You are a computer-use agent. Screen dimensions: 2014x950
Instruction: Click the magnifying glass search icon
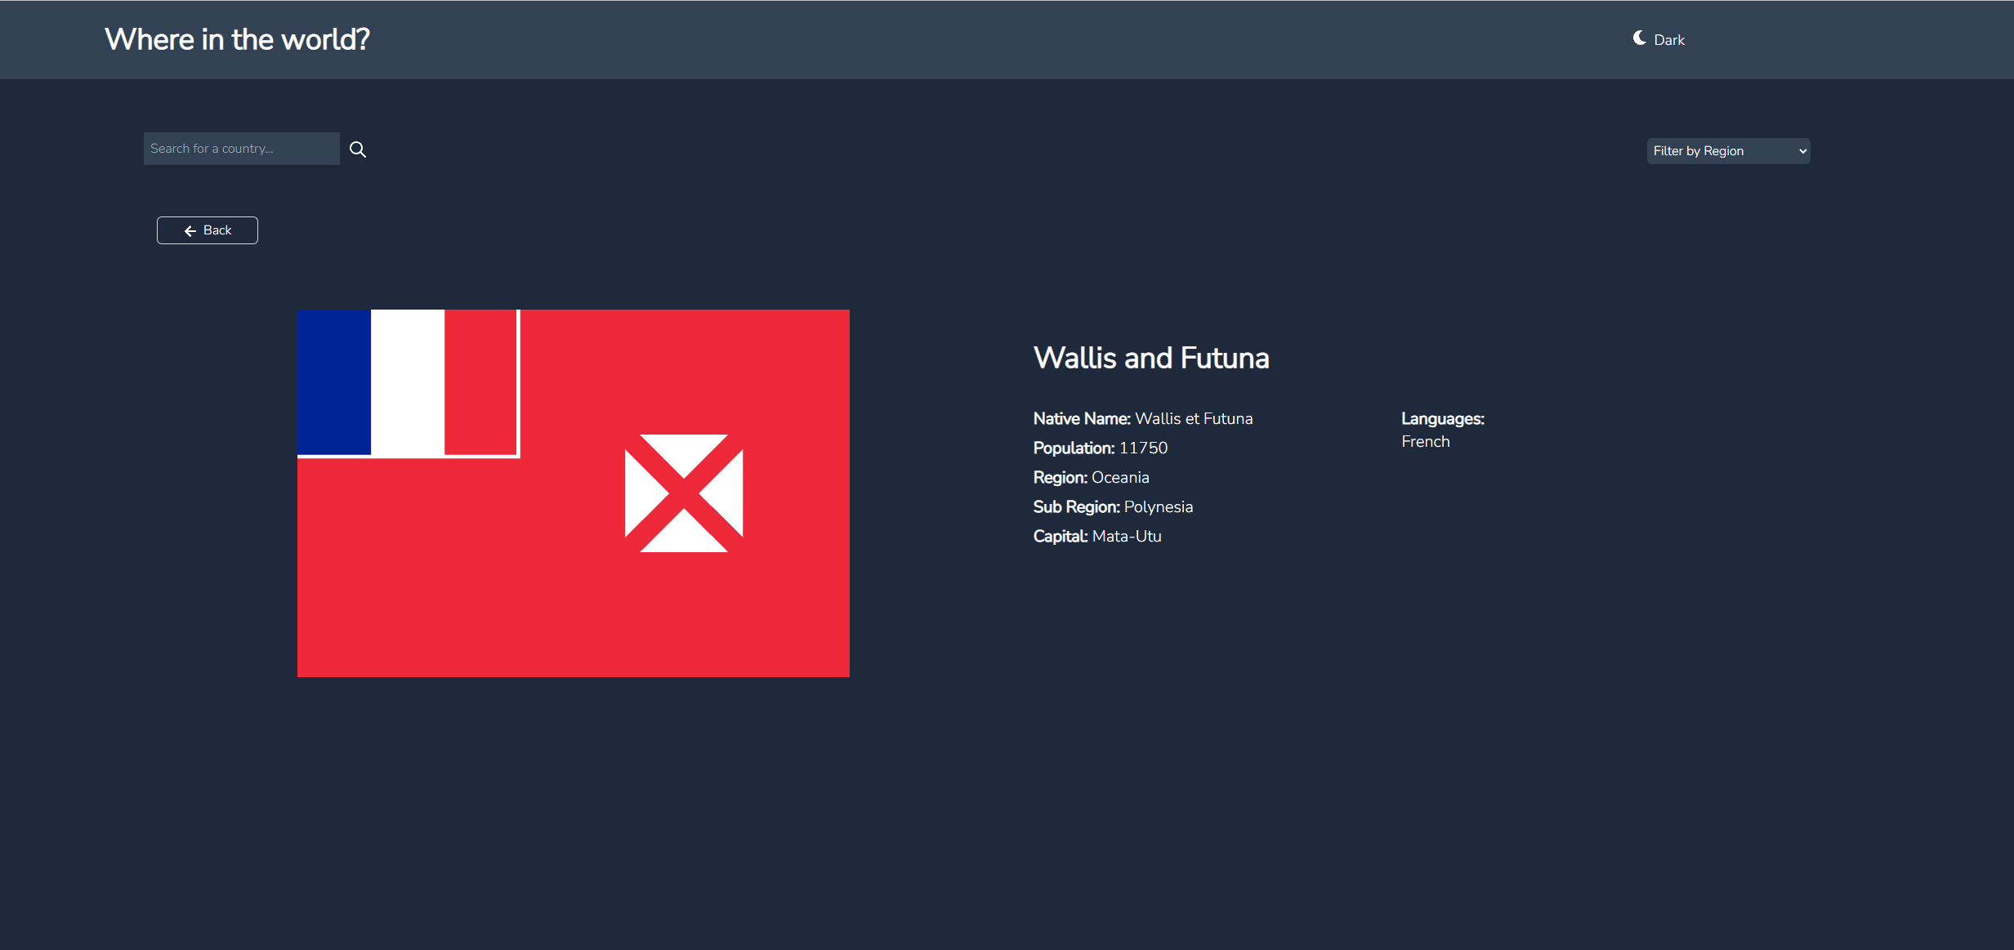click(358, 149)
